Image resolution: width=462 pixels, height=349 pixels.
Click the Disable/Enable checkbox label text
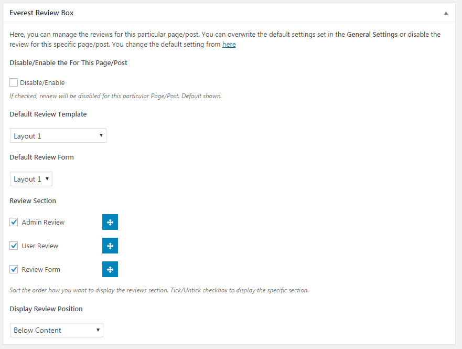tap(42, 82)
